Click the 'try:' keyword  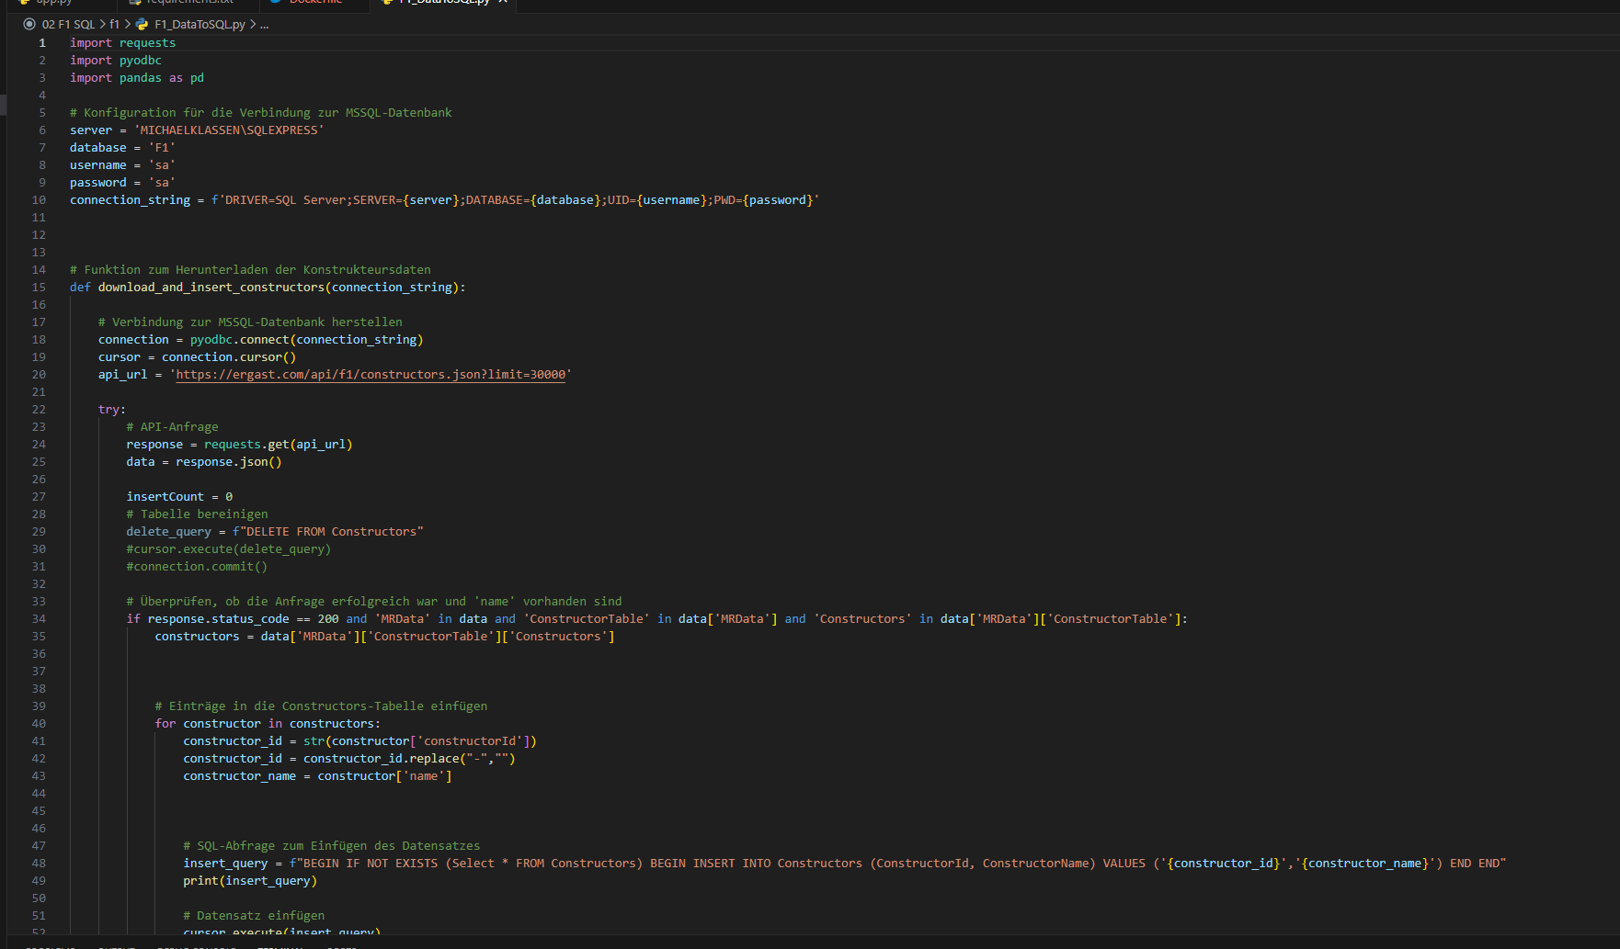[x=112, y=410]
